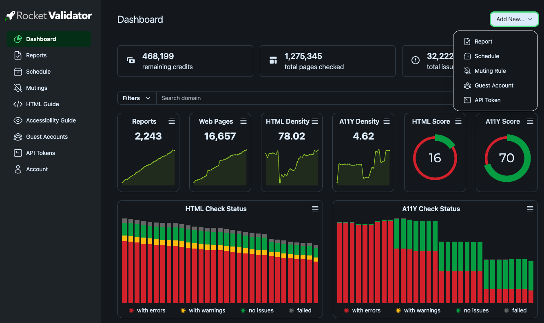
Task: Open Schedule page from sidebar
Action: coord(49,72)
